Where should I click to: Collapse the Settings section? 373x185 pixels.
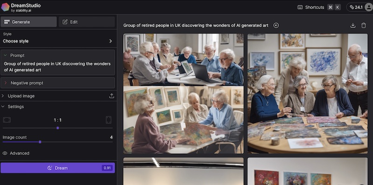coord(3,107)
